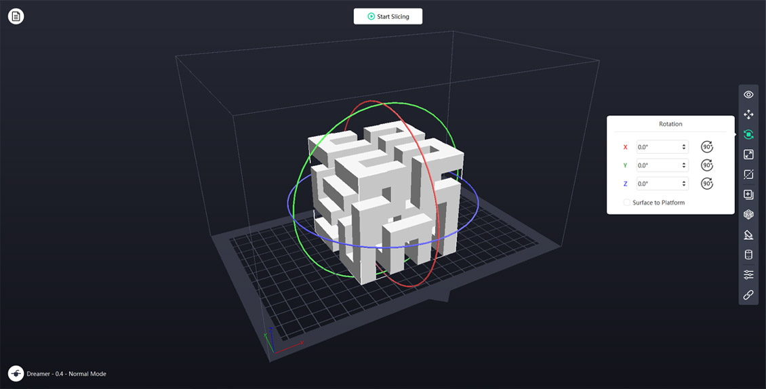This screenshot has width=766, height=389.
Task: Adjust the X rotation stepper arrows
Action: (x=684, y=146)
